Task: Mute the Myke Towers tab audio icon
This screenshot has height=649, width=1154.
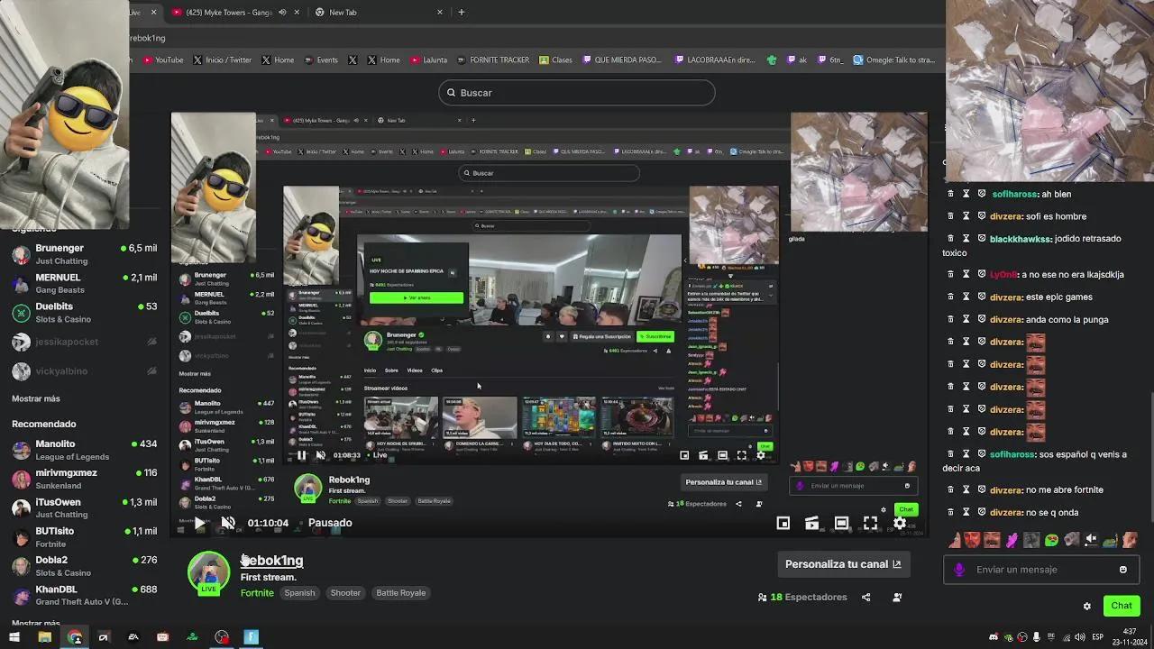Action: 282,13
